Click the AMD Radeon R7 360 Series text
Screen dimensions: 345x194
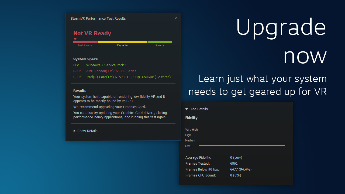pos(111,71)
